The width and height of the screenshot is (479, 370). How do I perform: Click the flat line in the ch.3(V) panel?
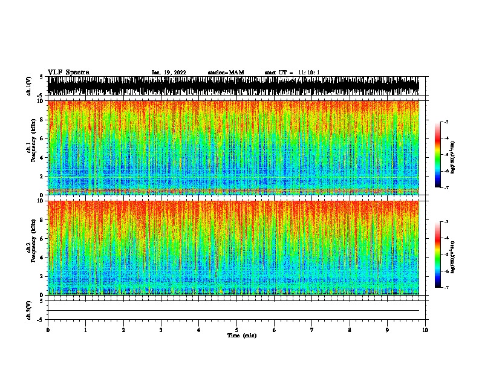pos(233,311)
